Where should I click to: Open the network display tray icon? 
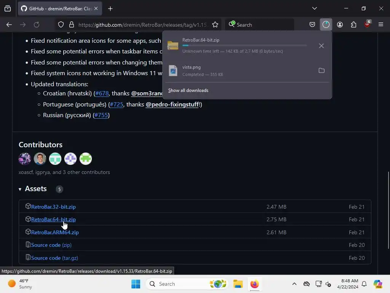point(318,284)
